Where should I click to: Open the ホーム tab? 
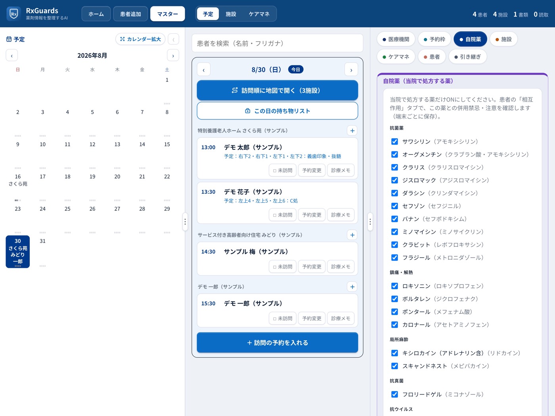tap(96, 14)
